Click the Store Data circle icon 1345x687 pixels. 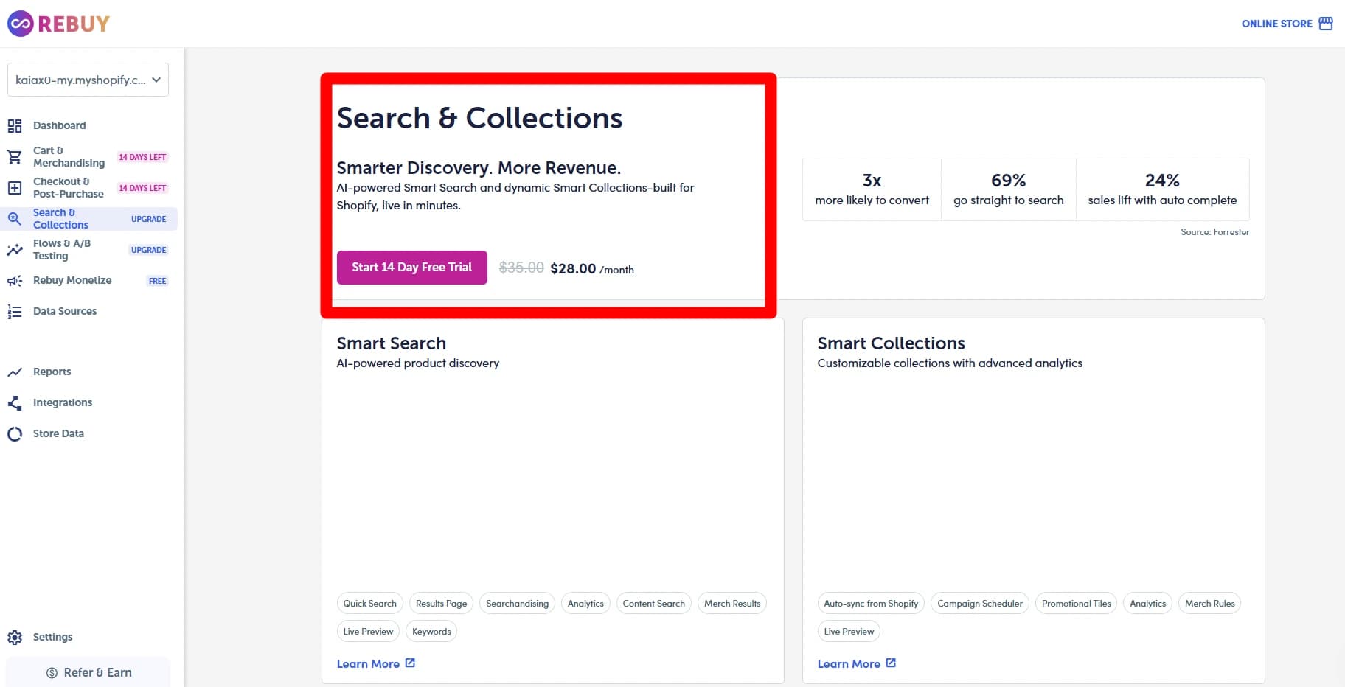(15, 434)
